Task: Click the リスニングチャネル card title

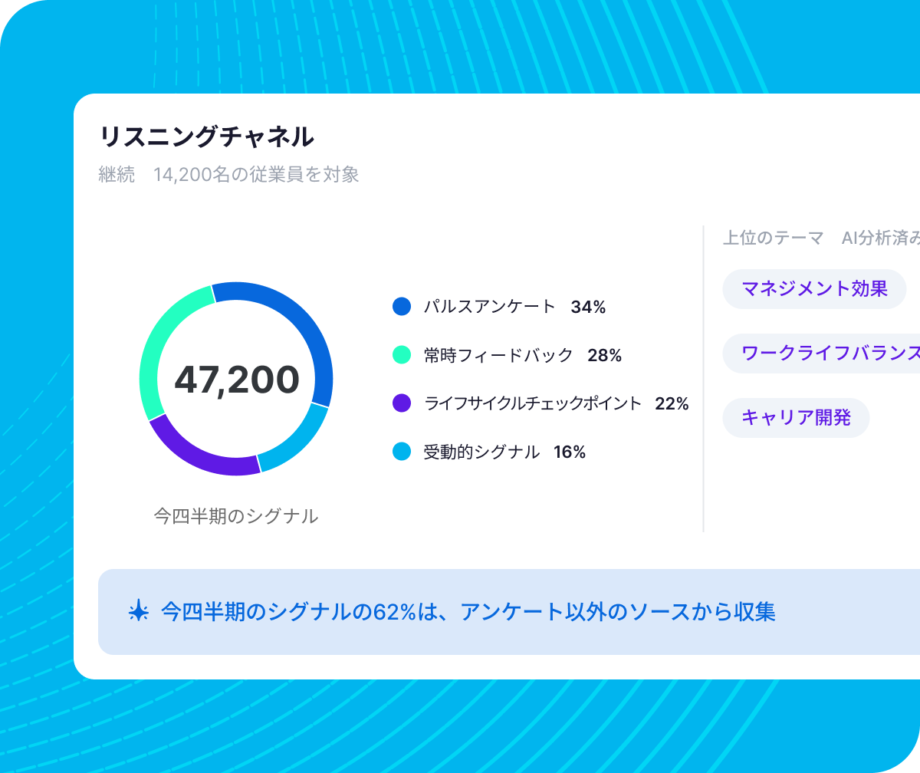Action: (207, 137)
